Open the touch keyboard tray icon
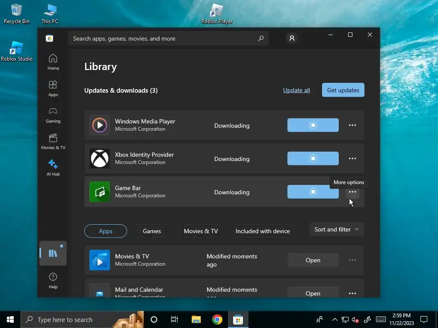Image resolution: width=438 pixels, height=328 pixels. 380,319
